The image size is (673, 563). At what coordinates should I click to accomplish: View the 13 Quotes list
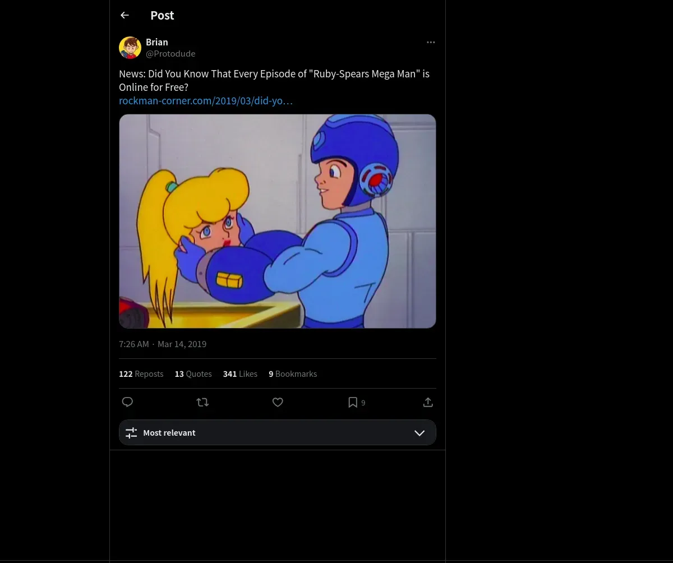pyautogui.click(x=193, y=374)
